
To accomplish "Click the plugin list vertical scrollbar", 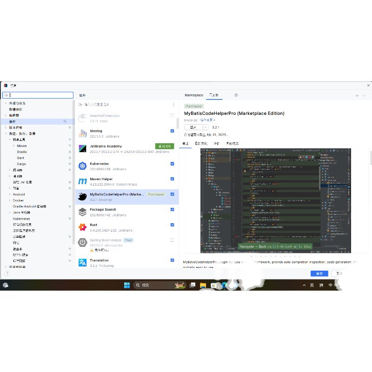I will (x=178, y=123).
